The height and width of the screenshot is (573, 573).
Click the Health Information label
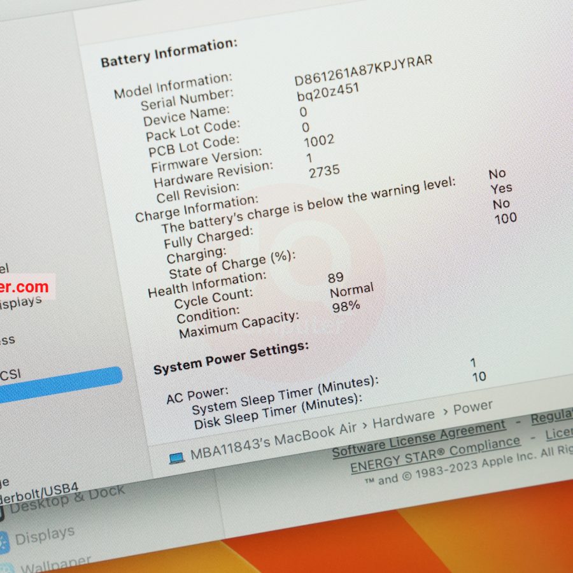(207, 284)
